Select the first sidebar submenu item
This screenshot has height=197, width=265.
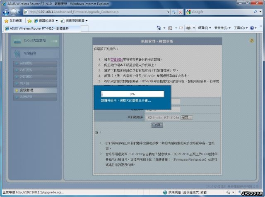click(x=35, y=64)
